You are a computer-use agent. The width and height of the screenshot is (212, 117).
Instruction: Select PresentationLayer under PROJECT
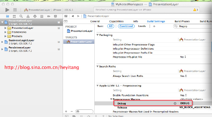[80, 31]
